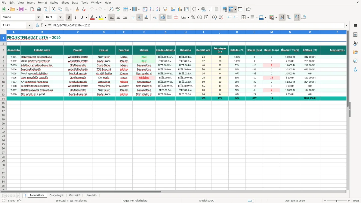Apply yellow Background Color swatch
Viewport: 361px width, 203px height.
(101, 17)
